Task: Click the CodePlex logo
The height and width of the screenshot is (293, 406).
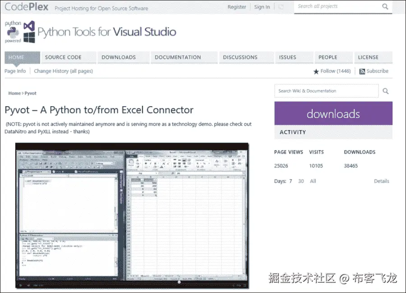Action: [x=27, y=7]
